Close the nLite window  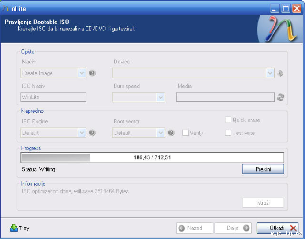pyautogui.click(x=297, y=8)
